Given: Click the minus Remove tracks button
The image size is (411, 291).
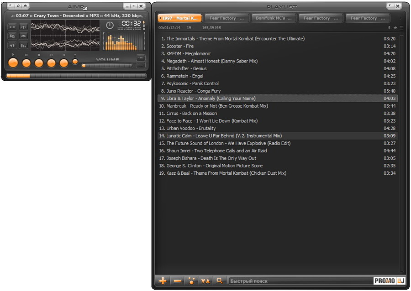Looking at the screenshot, I should coord(177,281).
